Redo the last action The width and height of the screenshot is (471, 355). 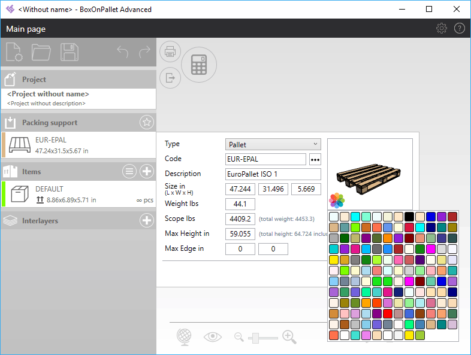coord(144,52)
